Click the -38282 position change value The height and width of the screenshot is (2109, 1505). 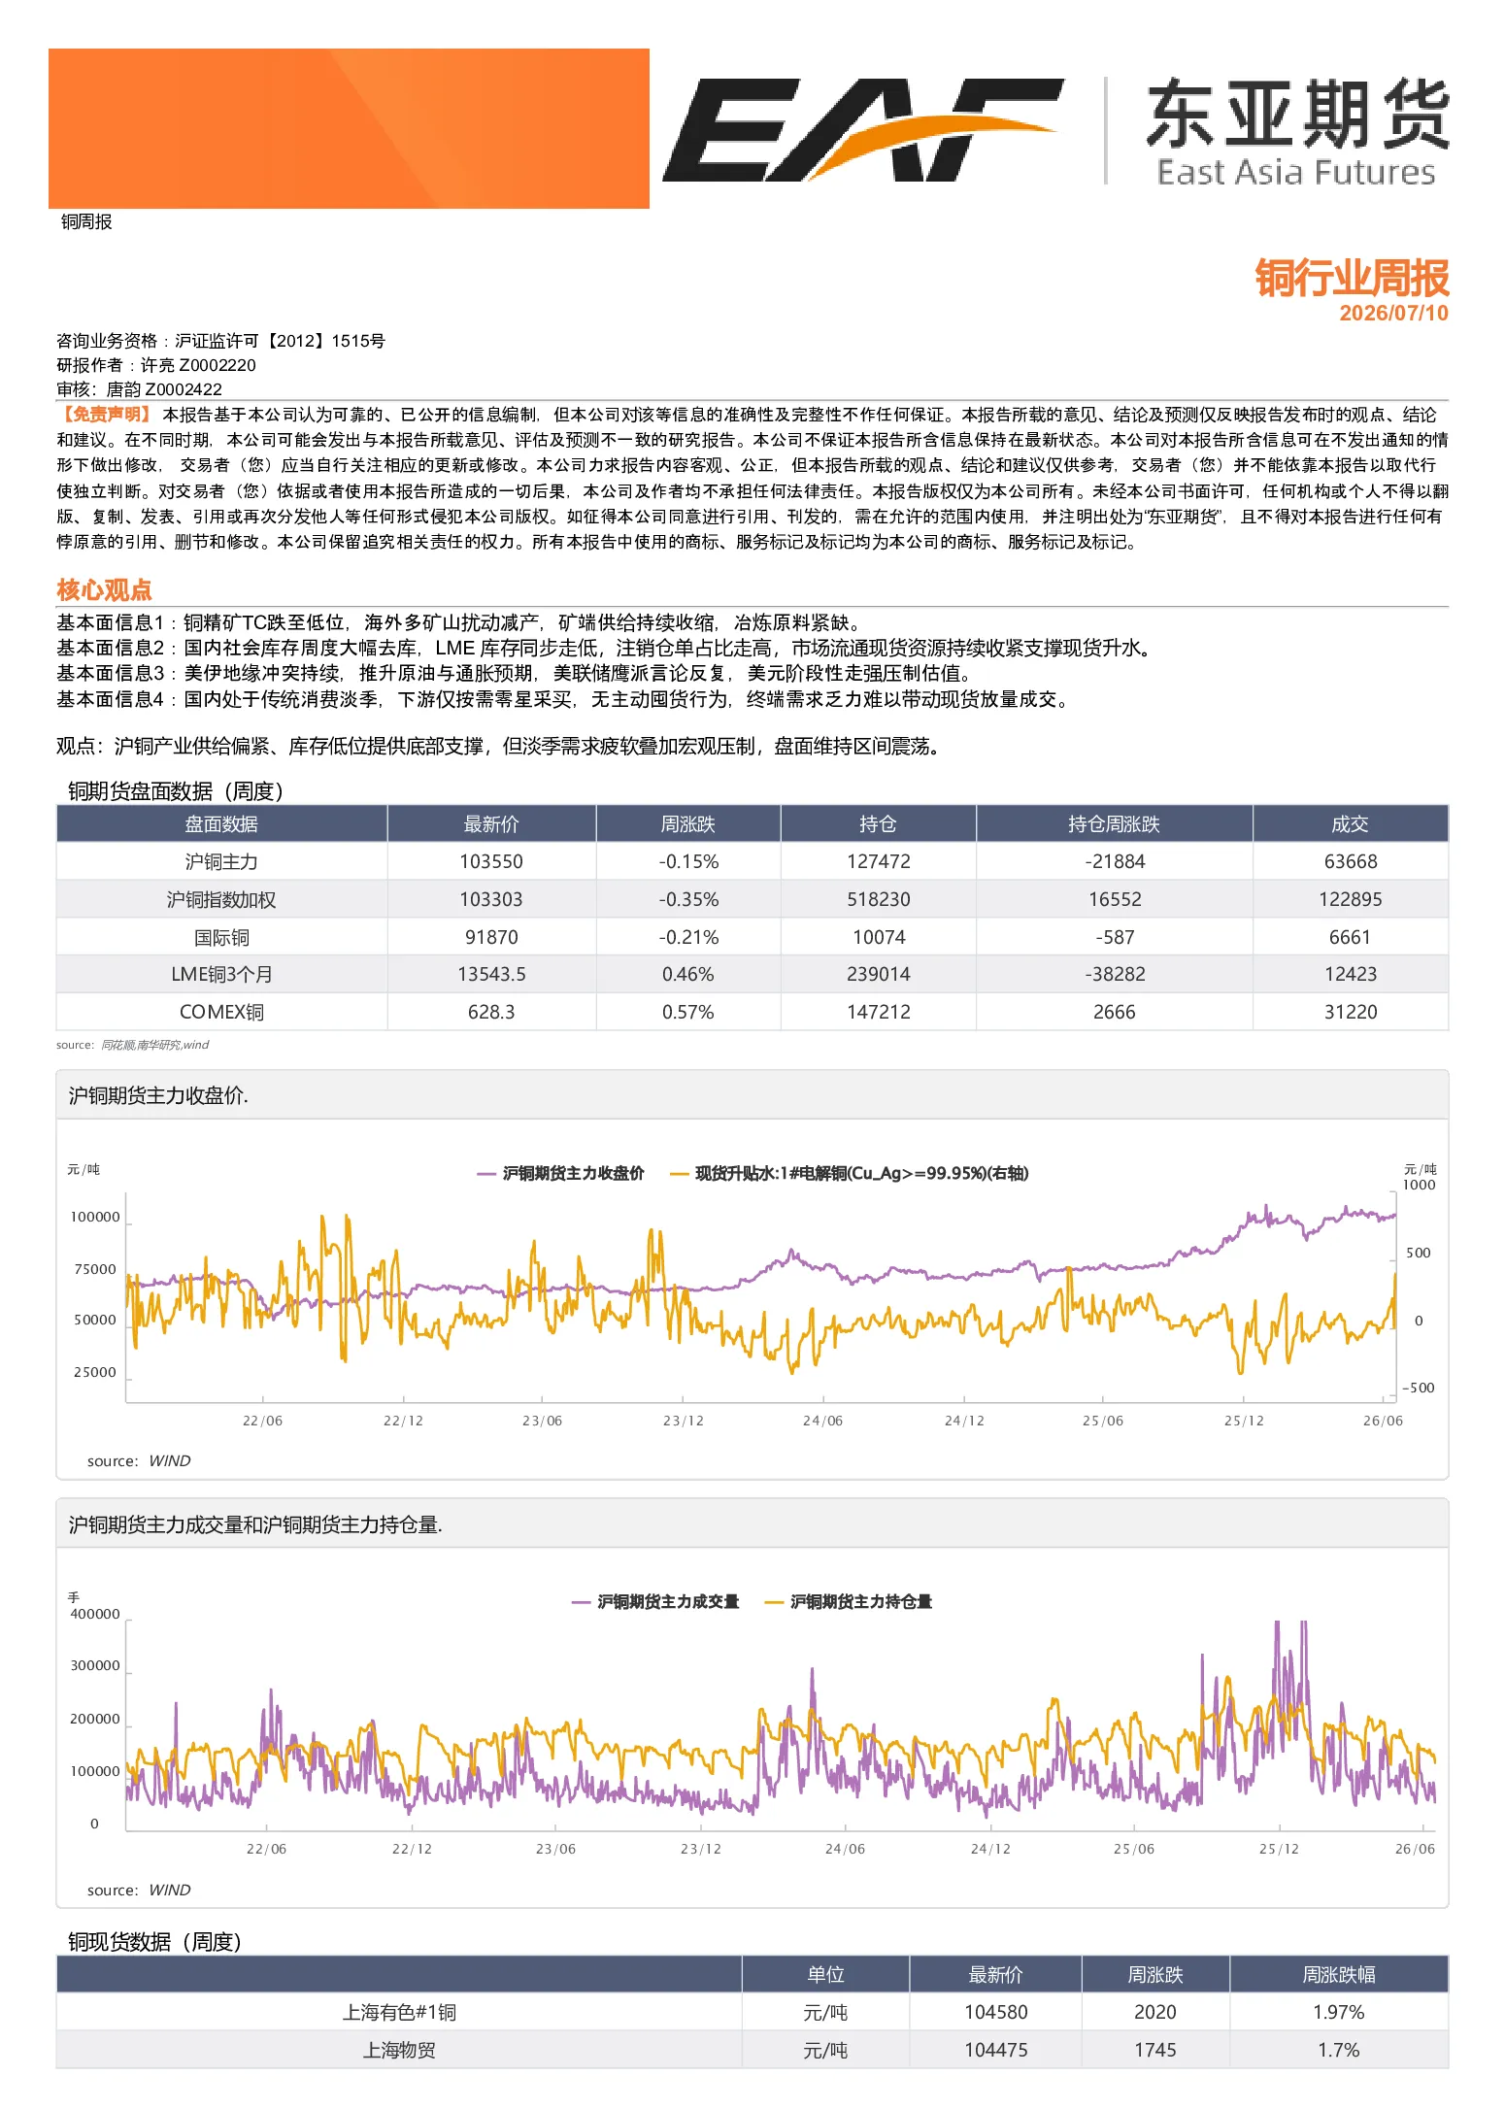coord(1115,974)
